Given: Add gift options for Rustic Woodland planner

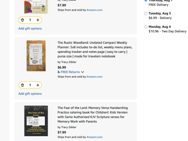Looking at the screenshot, I should 30,94.
